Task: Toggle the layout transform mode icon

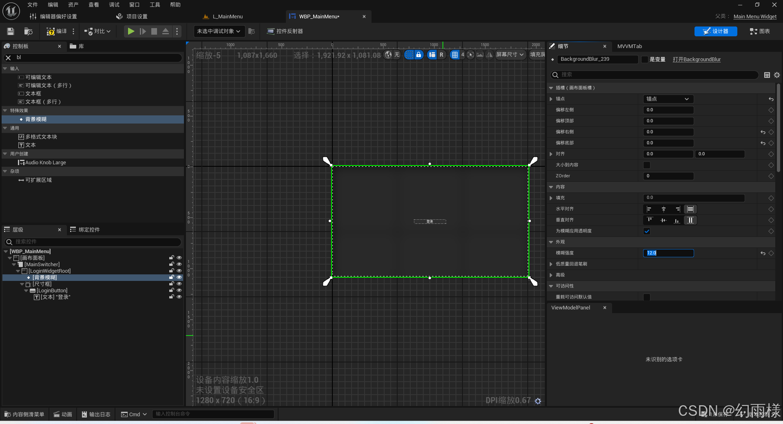Action: (432, 55)
